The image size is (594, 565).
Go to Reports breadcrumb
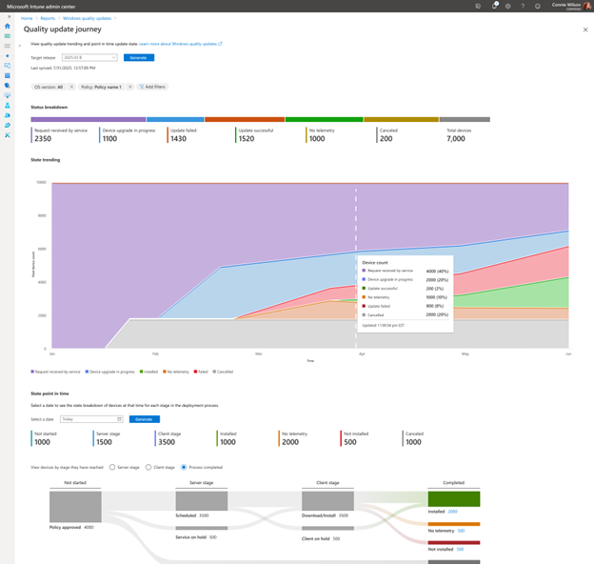click(48, 18)
